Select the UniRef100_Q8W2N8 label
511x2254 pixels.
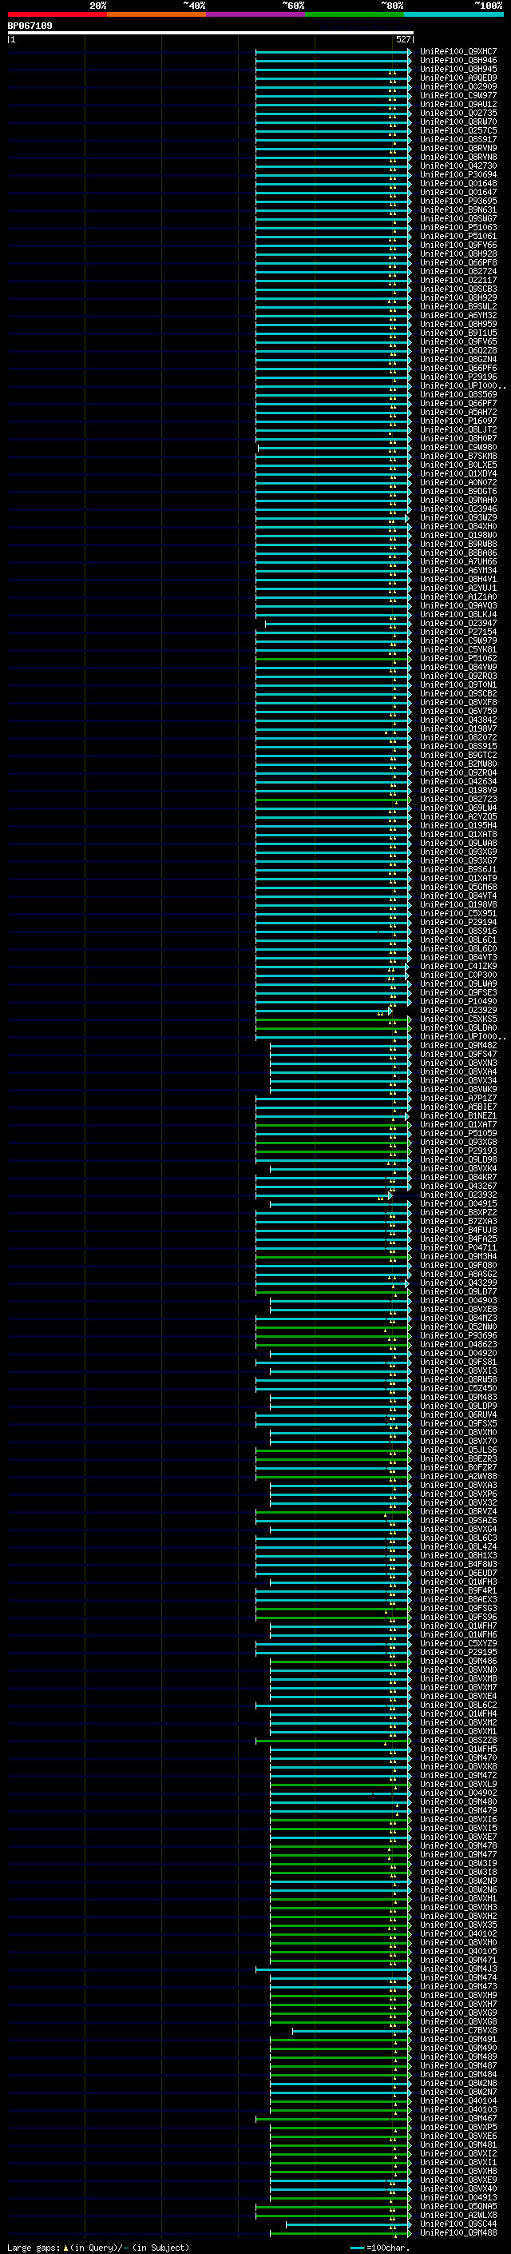click(x=458, y=2083)
